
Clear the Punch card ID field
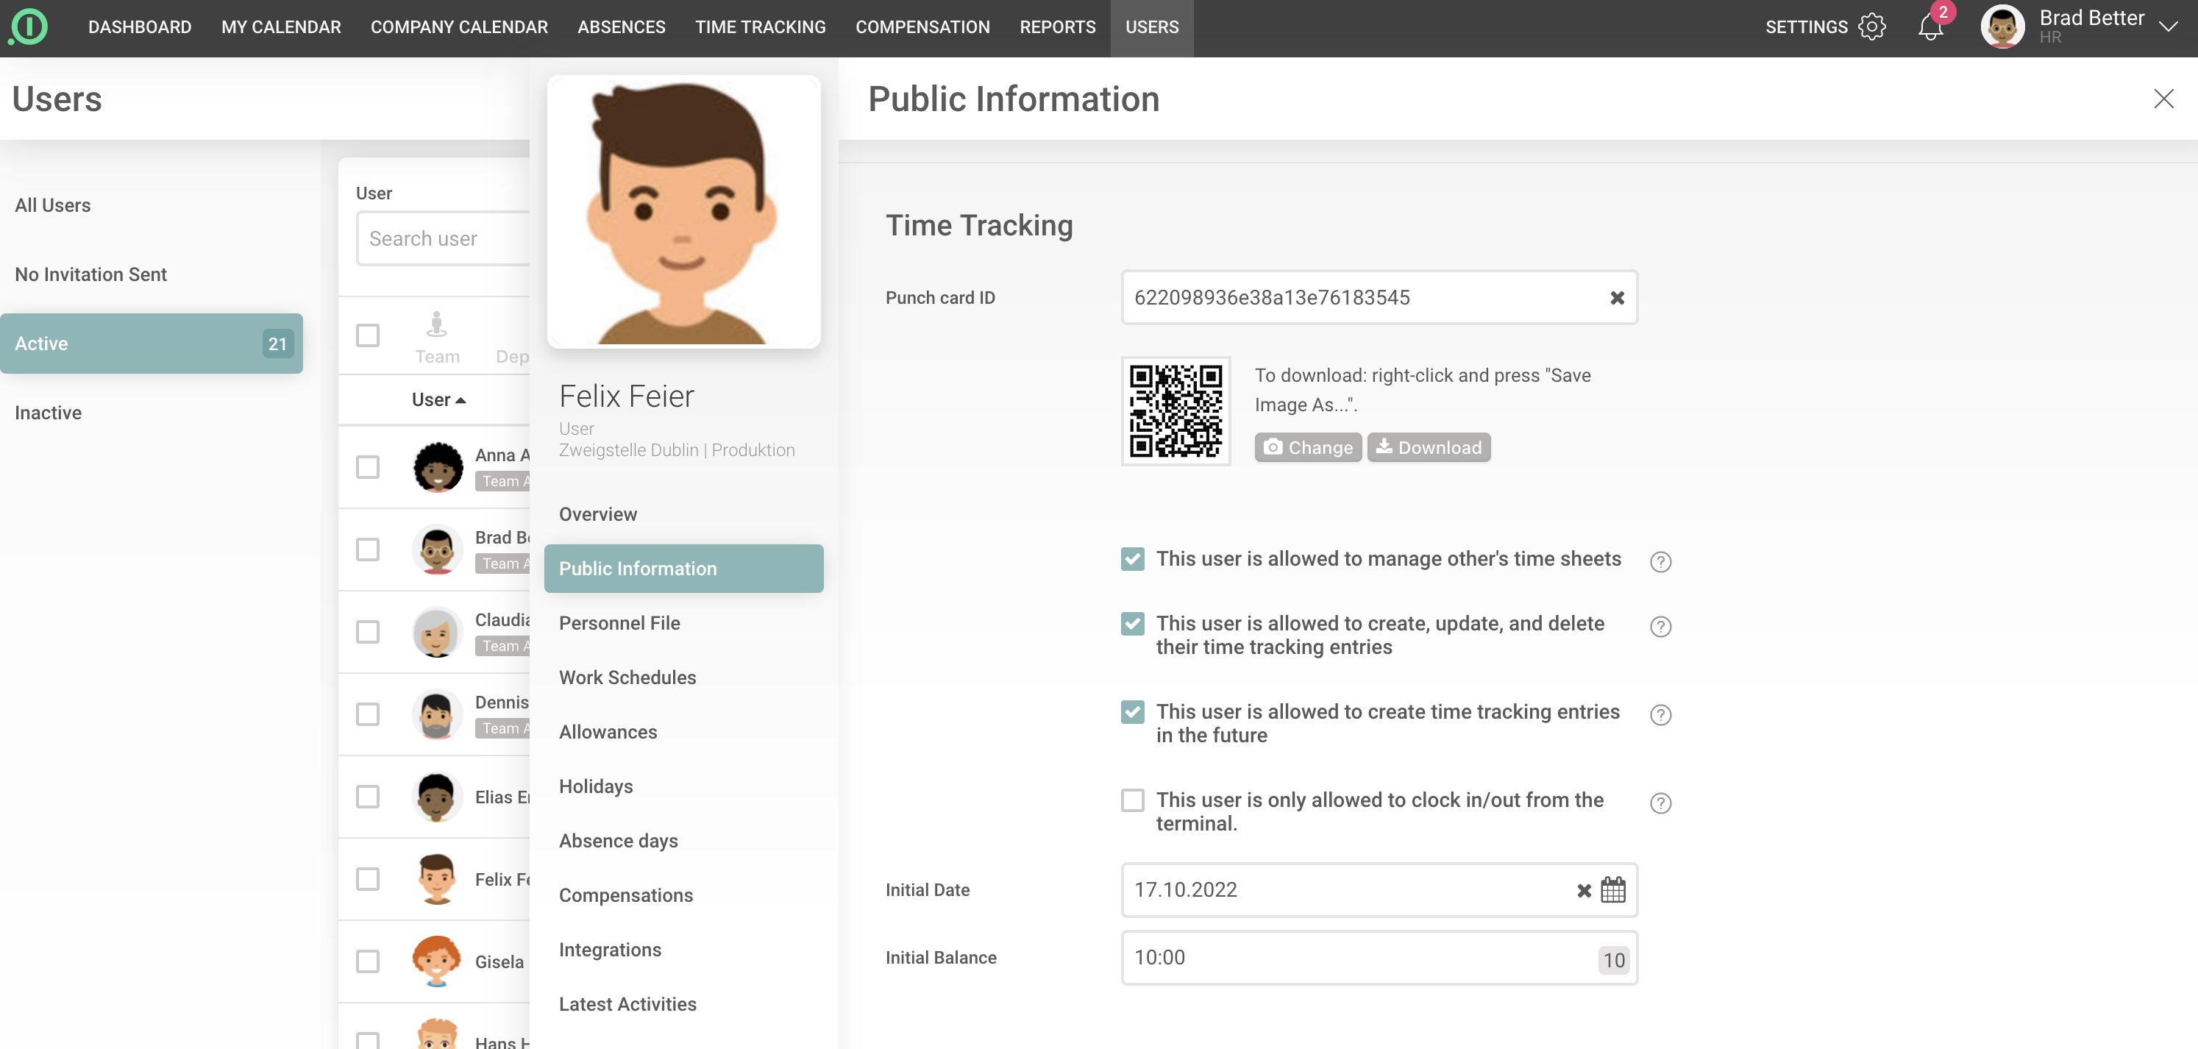click(1616, 298)
